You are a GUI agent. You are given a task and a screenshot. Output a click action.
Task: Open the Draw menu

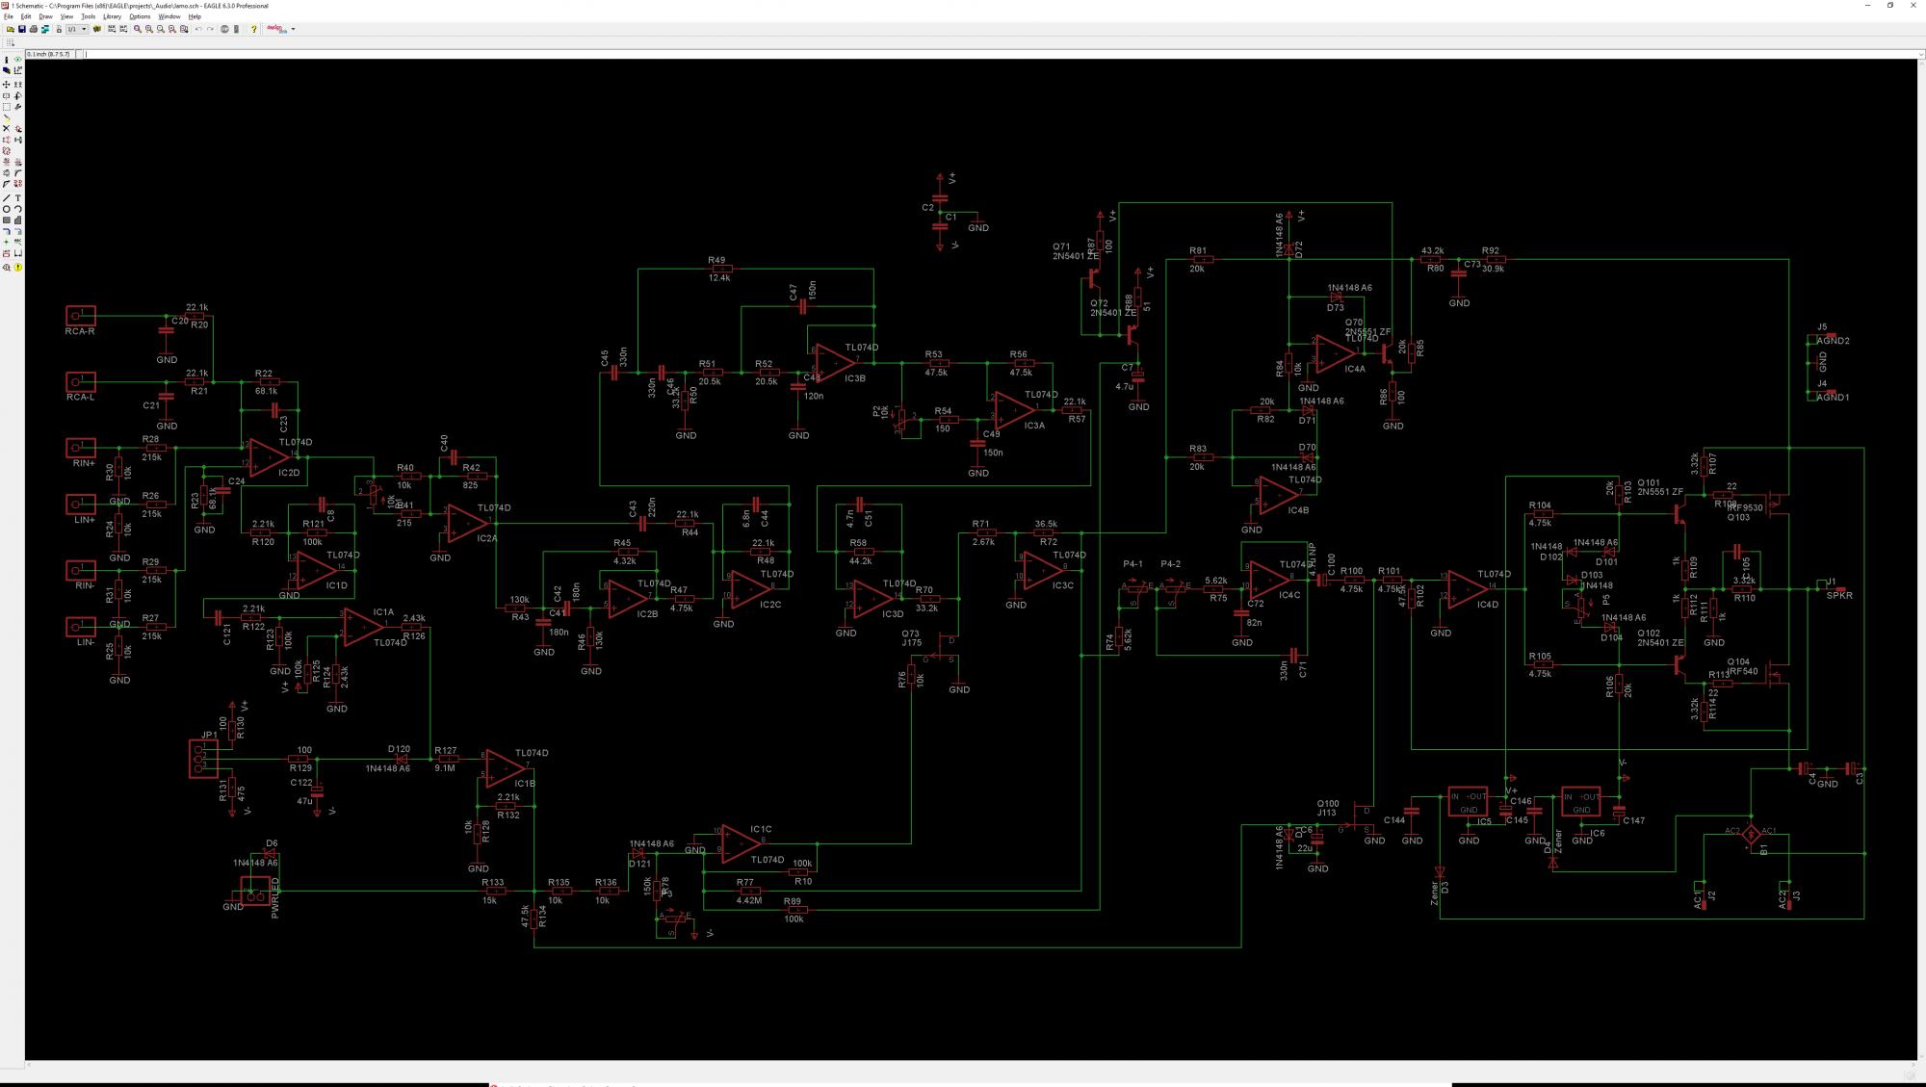pos(45,16)
